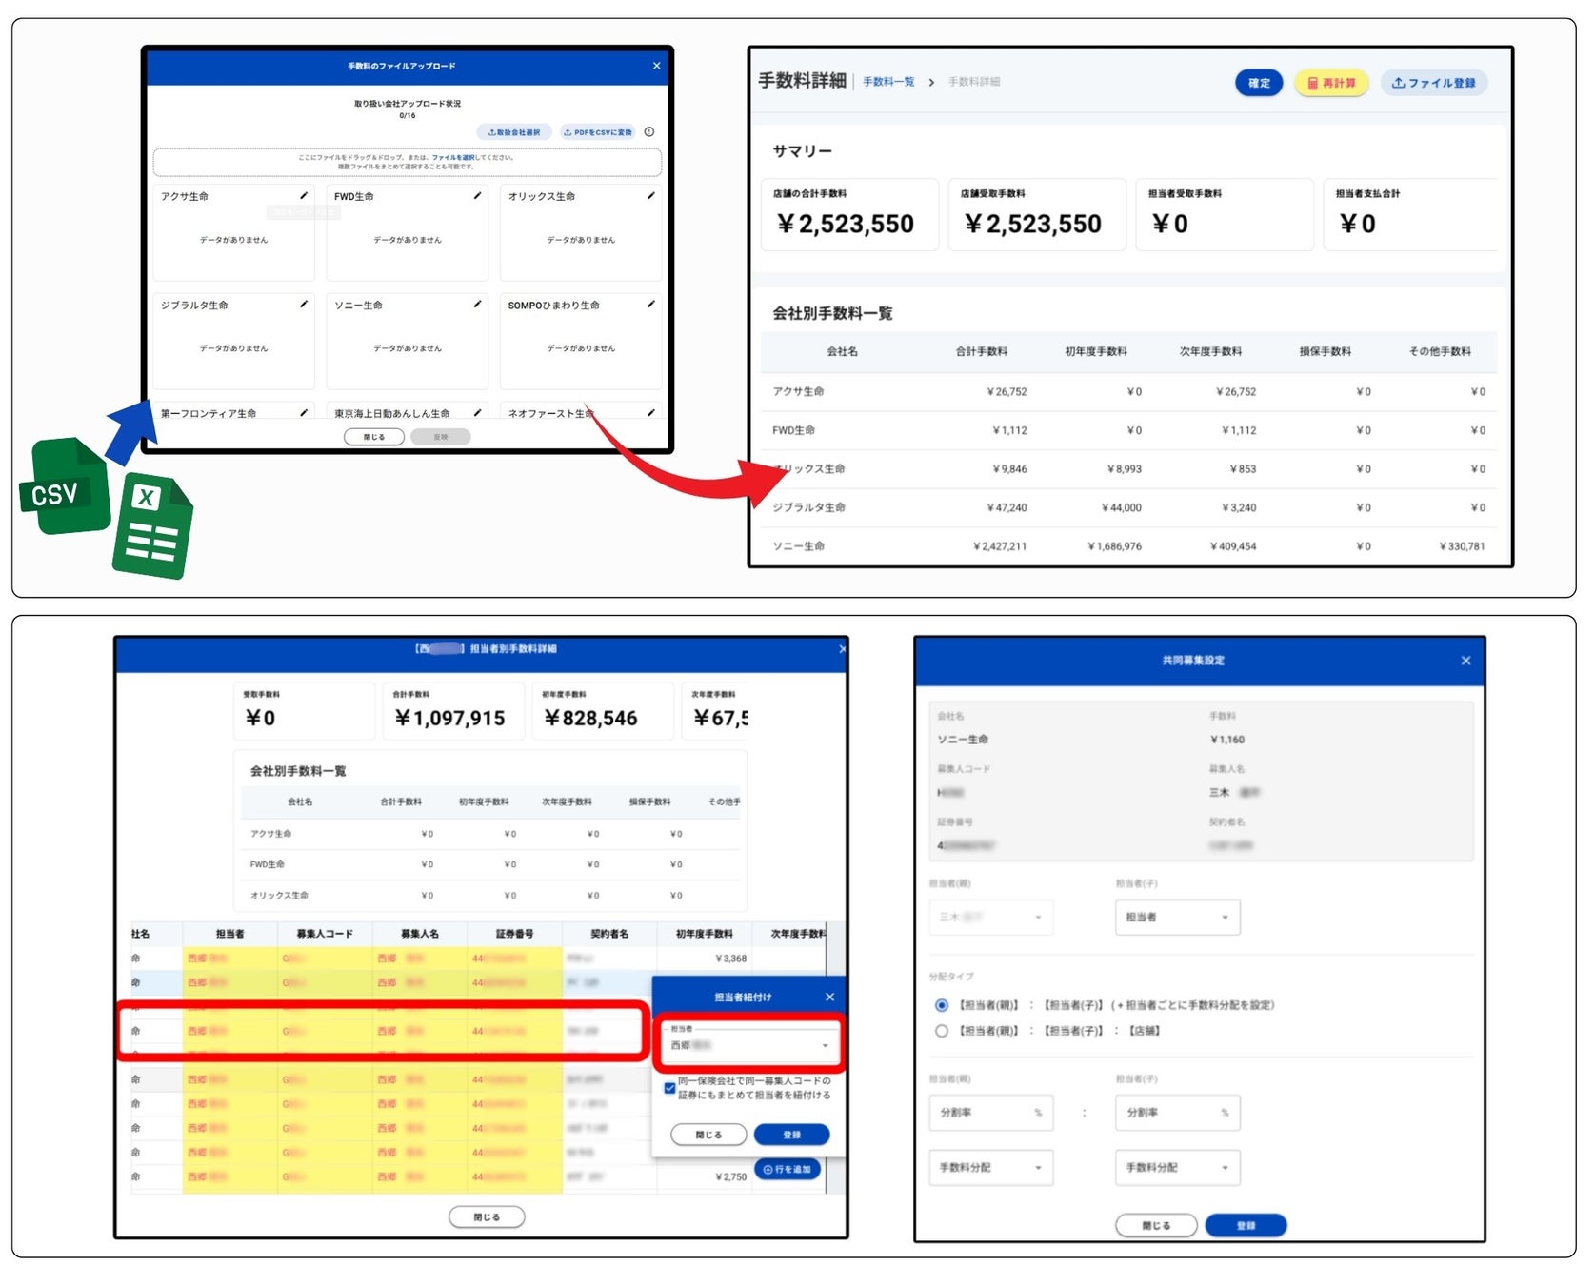This screenshot has width=1595, height=1285.
Task: Click 取扱会社選択 upload button
Action: (x=514, y=132)
